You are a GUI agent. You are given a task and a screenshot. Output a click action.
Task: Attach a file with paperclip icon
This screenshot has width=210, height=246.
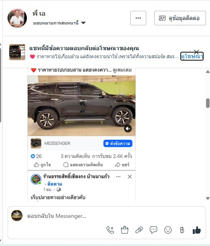[139, 230]
